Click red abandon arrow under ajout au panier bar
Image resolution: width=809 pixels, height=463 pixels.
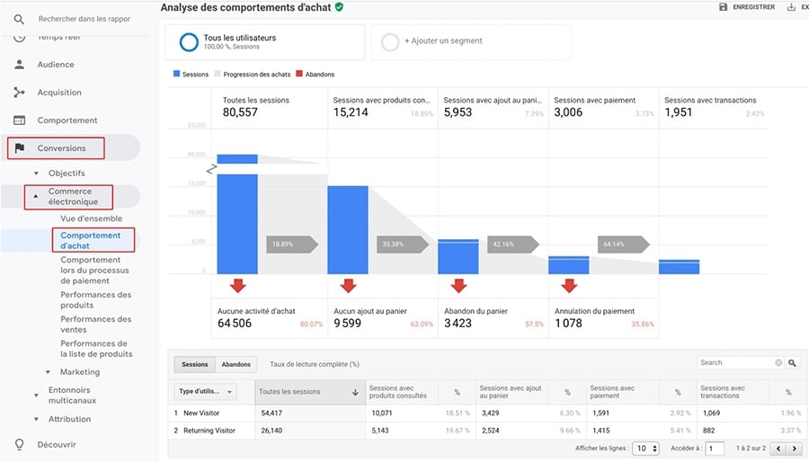click(x=458, y=285)
